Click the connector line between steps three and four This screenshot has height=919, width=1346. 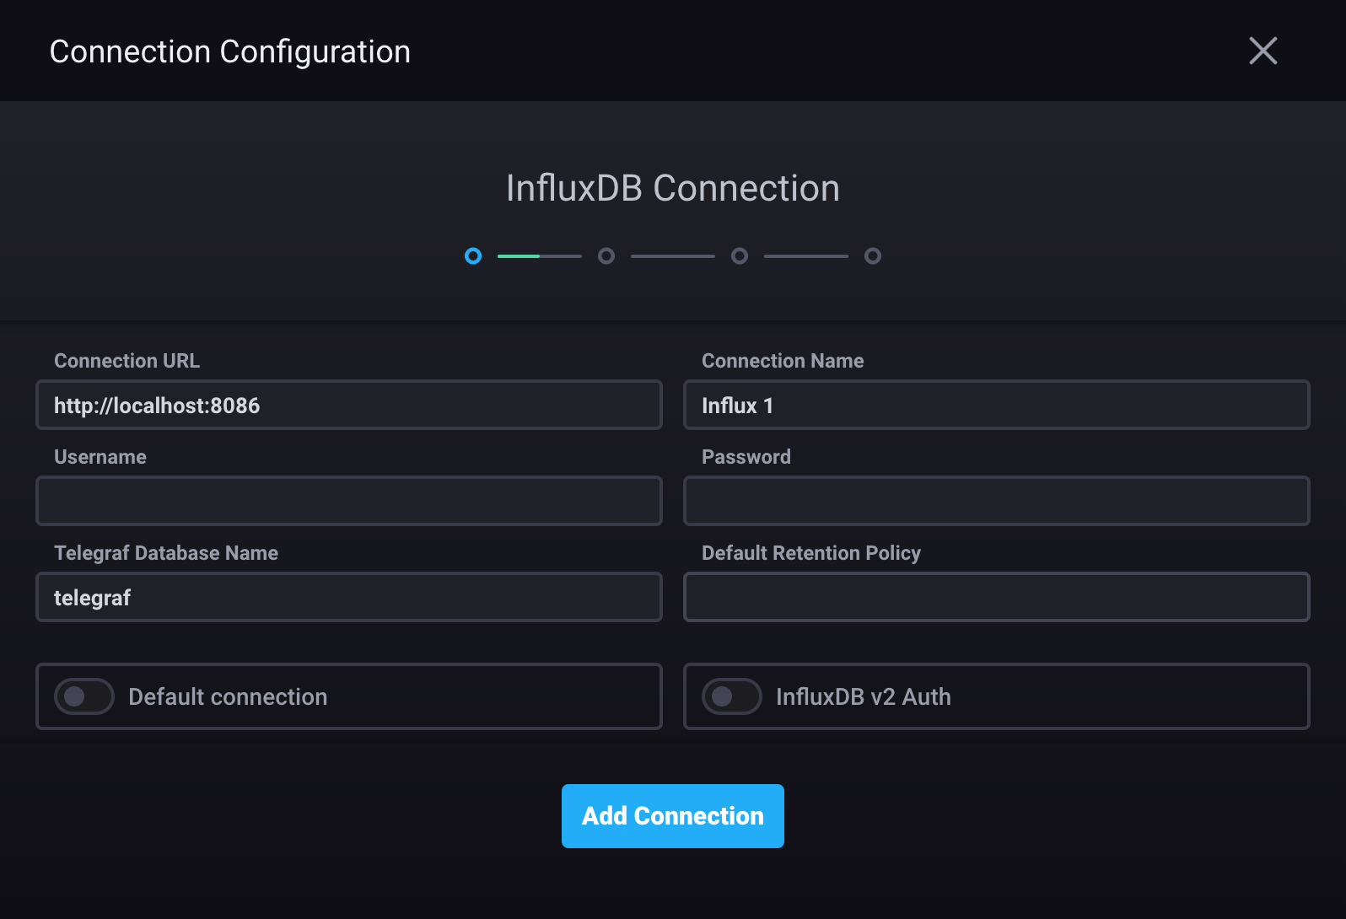[x=805, y=255]
